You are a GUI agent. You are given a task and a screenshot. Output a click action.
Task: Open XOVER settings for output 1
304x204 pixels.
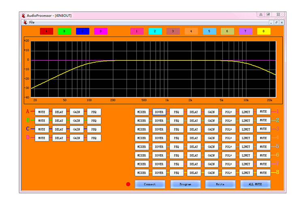coord(159,112)
